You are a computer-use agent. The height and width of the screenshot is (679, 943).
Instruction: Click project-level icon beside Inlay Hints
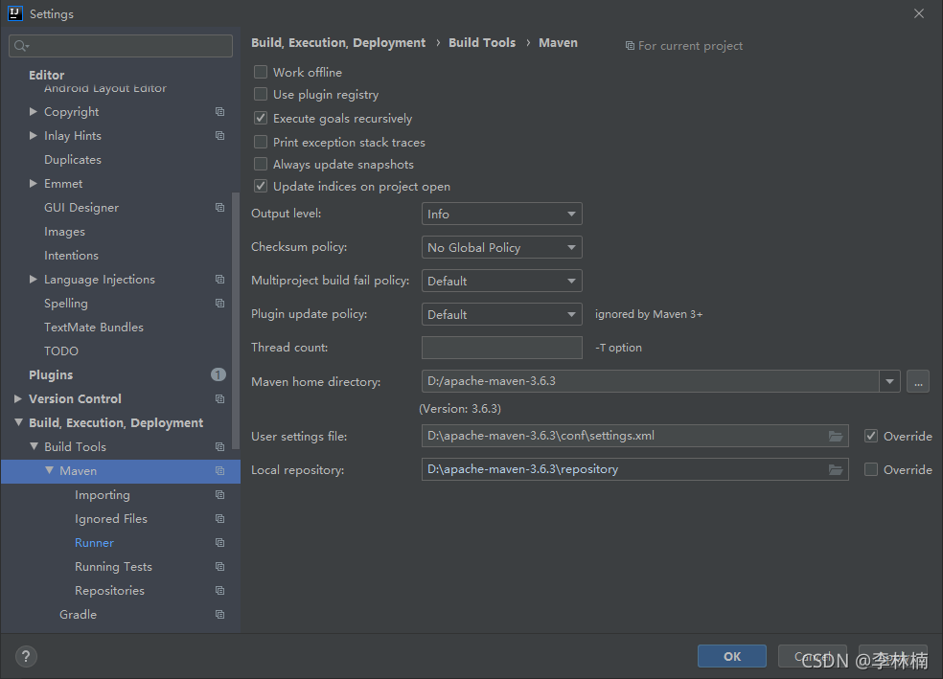tap(220, 136)
